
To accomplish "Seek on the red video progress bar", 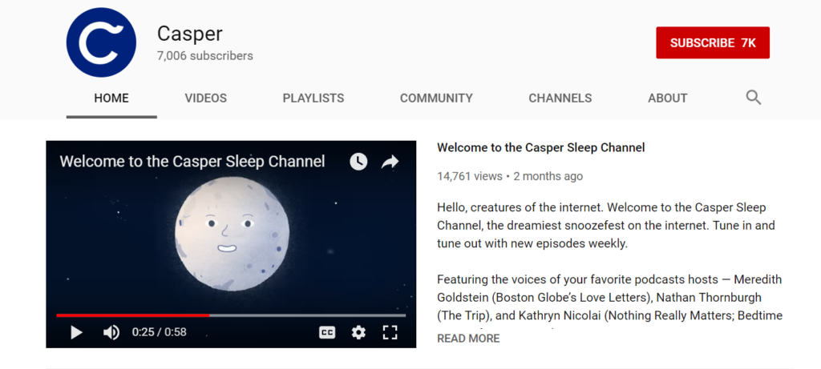I will click(x=231, y=315).
